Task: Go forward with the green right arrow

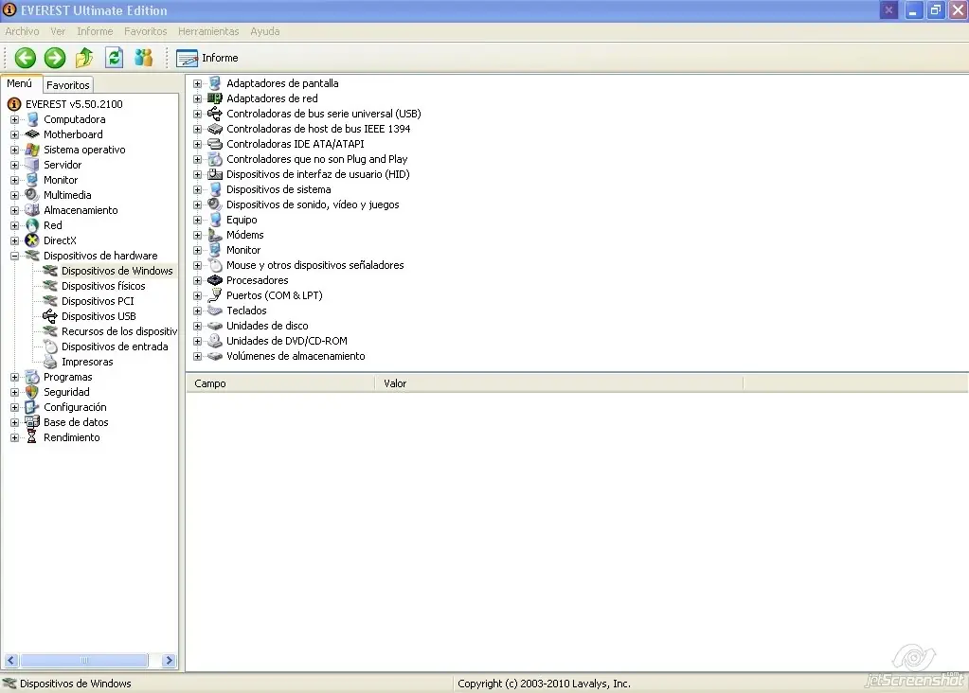Action: pos(54,58)
